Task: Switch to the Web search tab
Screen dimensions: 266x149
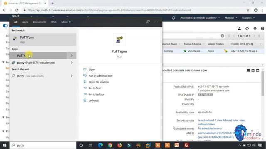Action: [x=54, y=22]
